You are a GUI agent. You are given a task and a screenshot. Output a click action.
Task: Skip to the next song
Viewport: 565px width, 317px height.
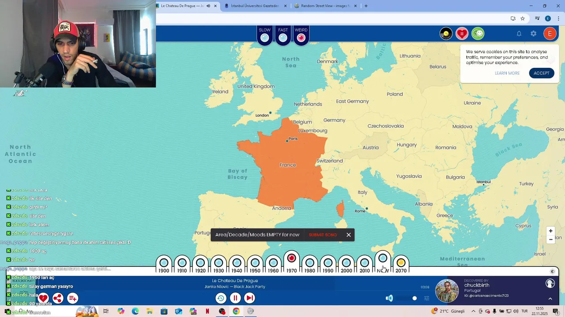(249, 298)
